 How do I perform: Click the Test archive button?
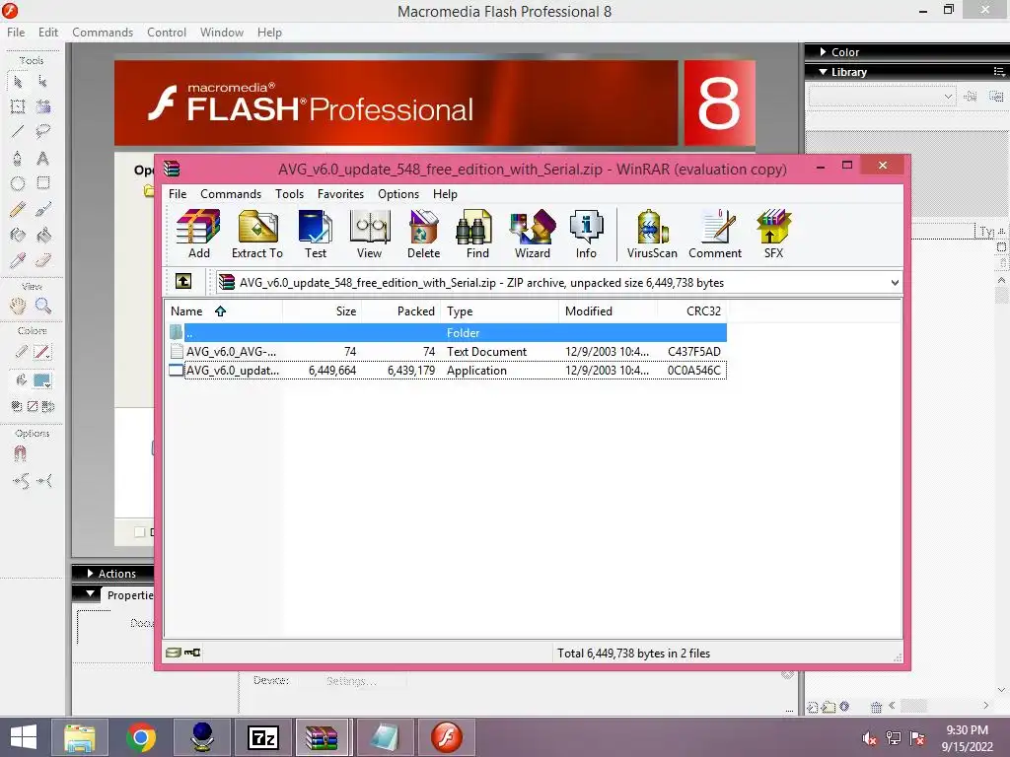tap(315, 235)
